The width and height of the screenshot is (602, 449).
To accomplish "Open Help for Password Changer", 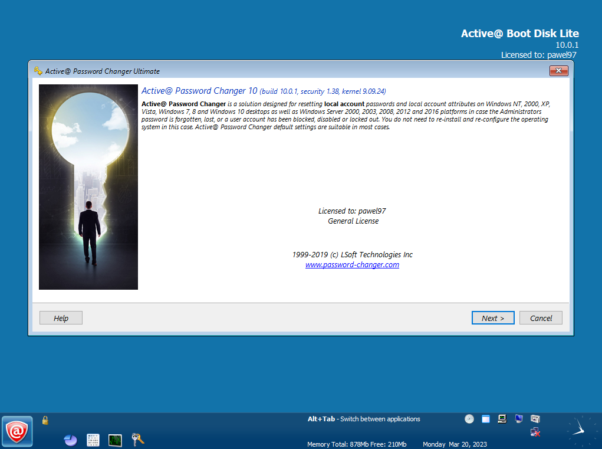I will tap(61, 318).
